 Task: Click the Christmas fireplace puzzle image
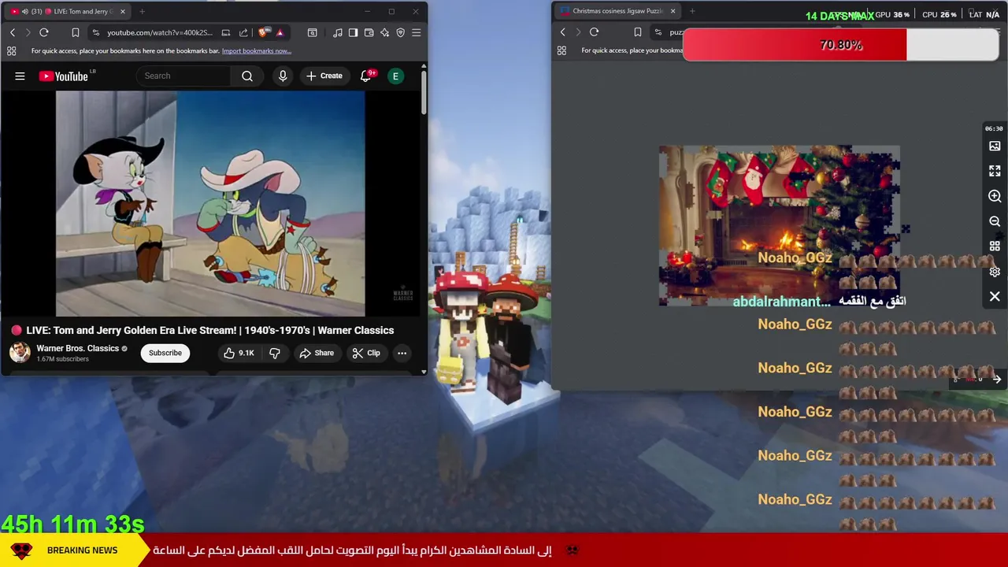pyautogui.click(x=780, y=225)
